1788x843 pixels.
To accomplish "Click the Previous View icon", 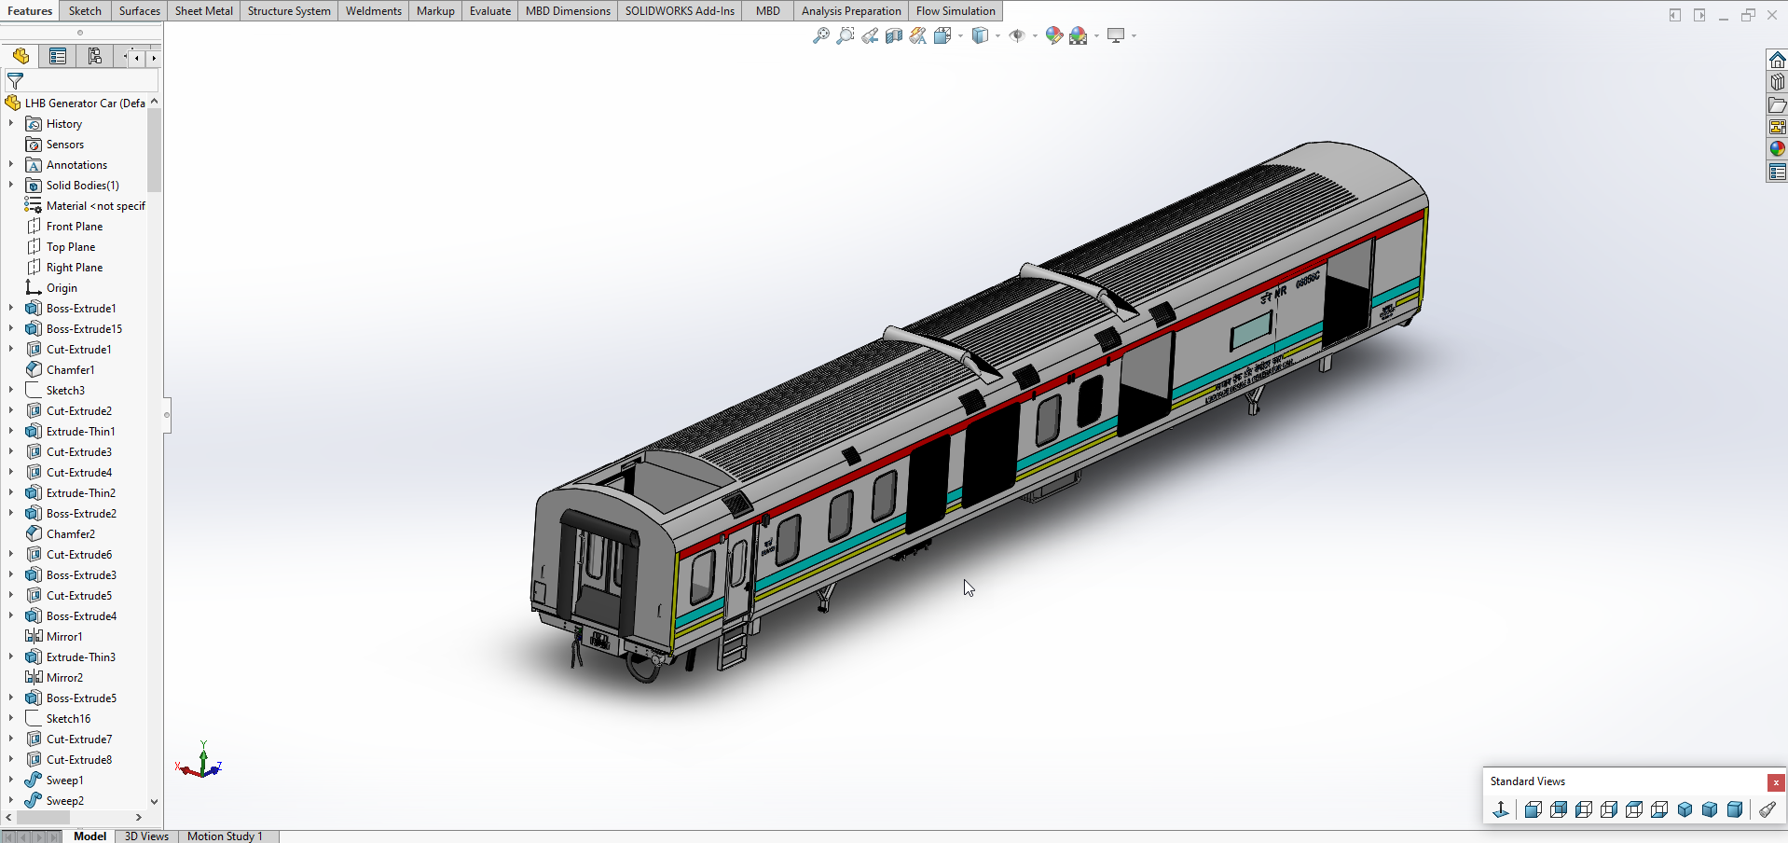I will point(869,35).
